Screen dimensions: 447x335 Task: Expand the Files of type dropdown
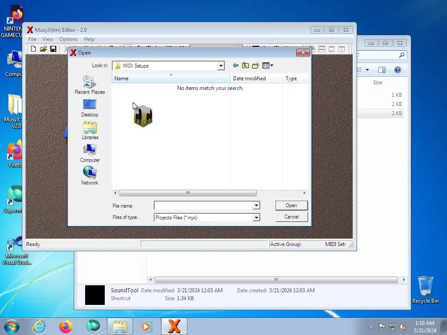tap(256, 218)
